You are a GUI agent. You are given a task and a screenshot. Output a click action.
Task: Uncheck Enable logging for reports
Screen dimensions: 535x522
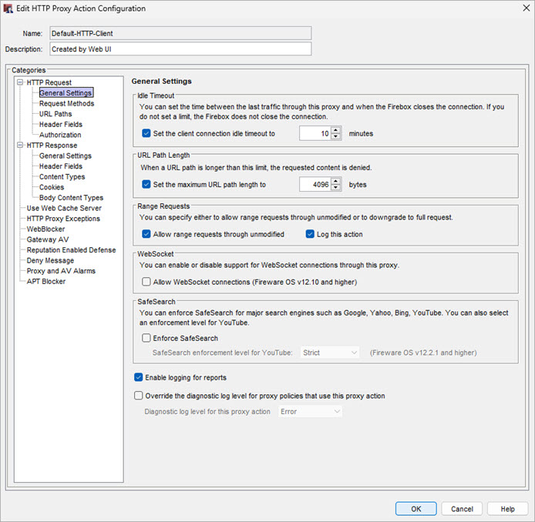139,377
